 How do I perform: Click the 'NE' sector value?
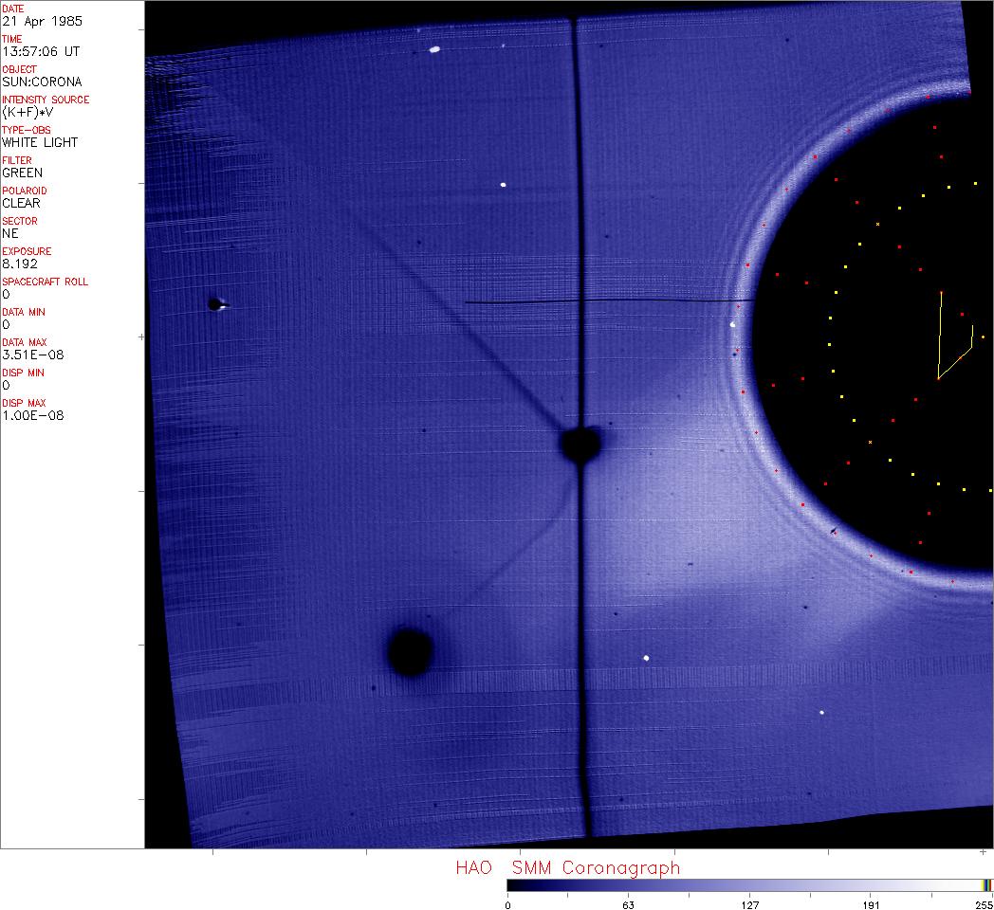point(10,233)
